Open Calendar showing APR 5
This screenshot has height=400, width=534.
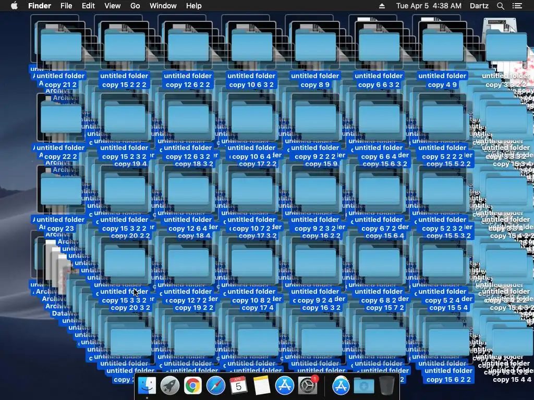pyautogui.click(x=238, y=386)
